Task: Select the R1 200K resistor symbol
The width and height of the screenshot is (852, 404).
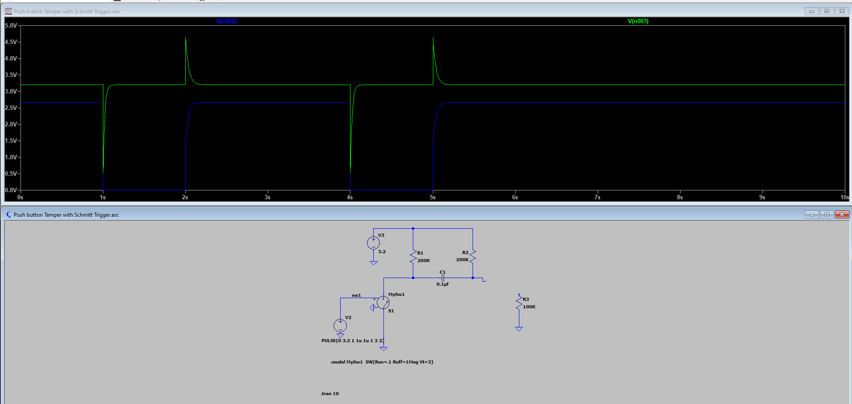Action: 413,257
